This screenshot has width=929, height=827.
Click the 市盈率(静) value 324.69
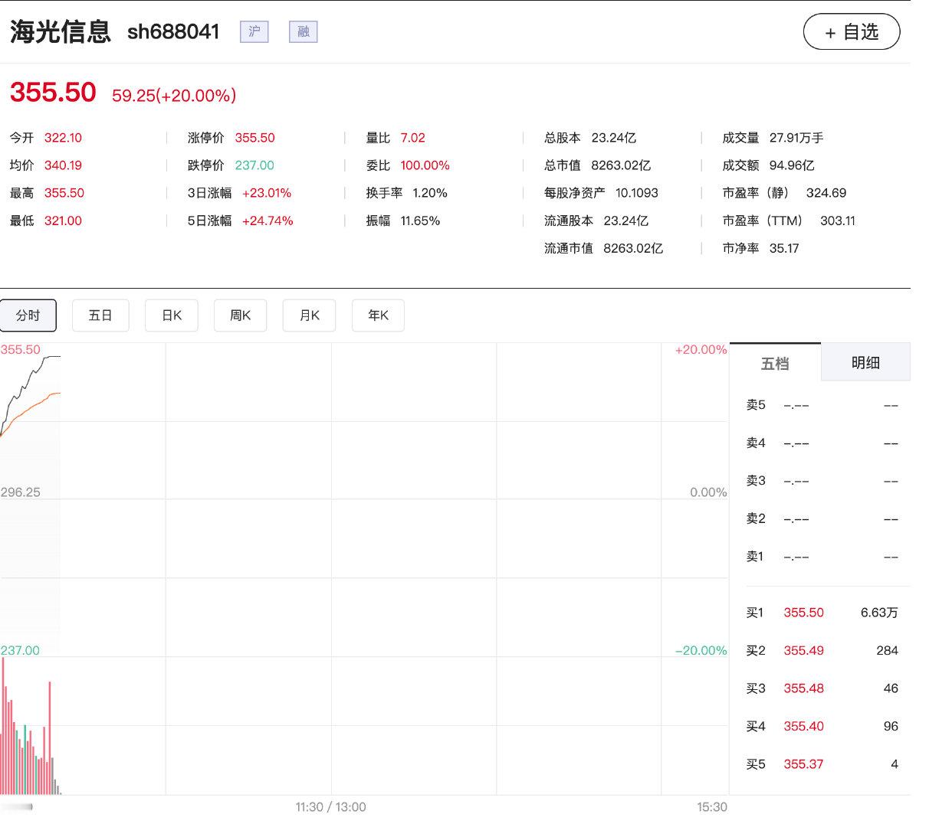(x=826, y=193)
